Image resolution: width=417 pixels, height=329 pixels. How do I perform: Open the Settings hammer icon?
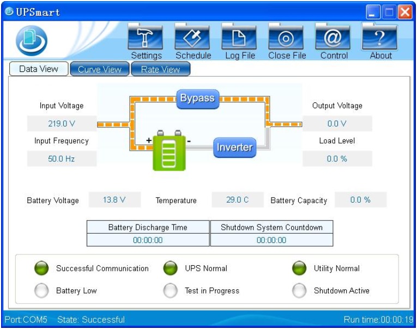coord(145,36)
